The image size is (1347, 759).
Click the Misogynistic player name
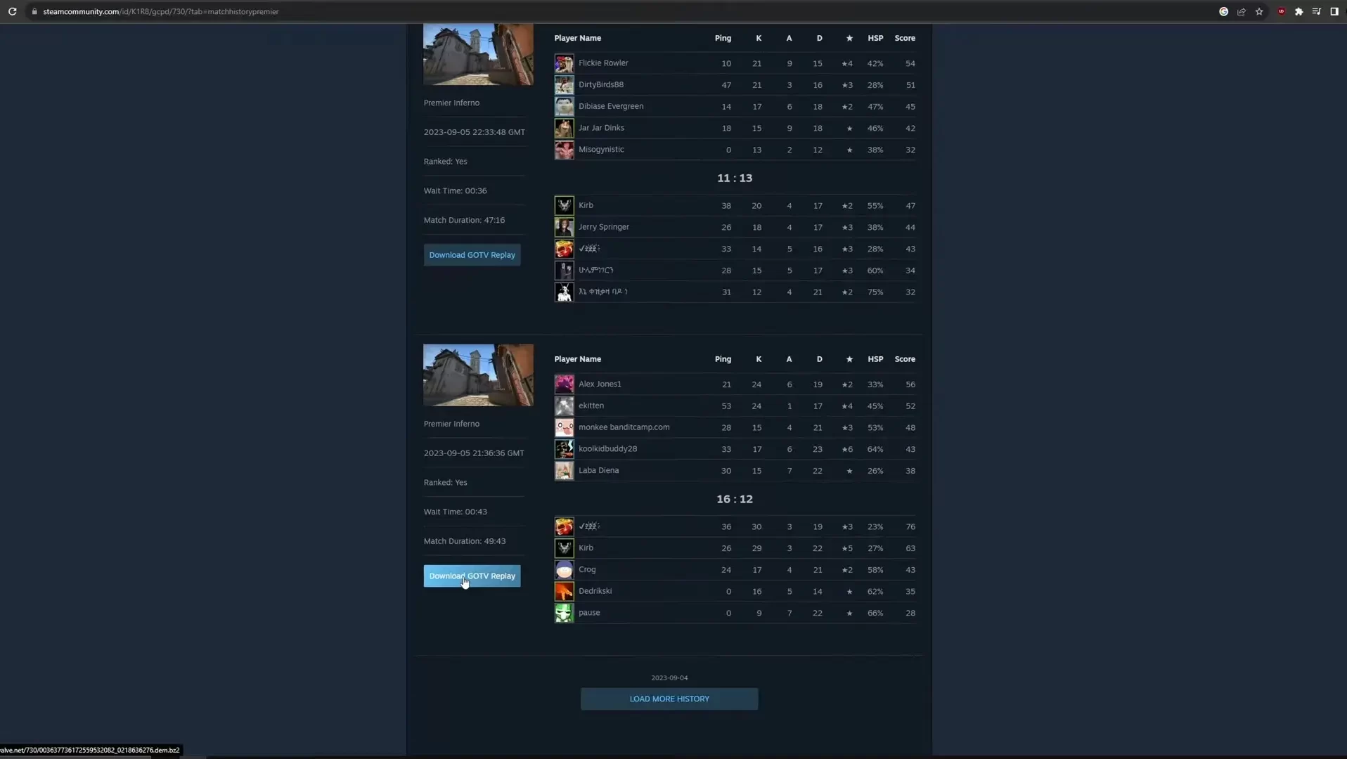point(601,150)
